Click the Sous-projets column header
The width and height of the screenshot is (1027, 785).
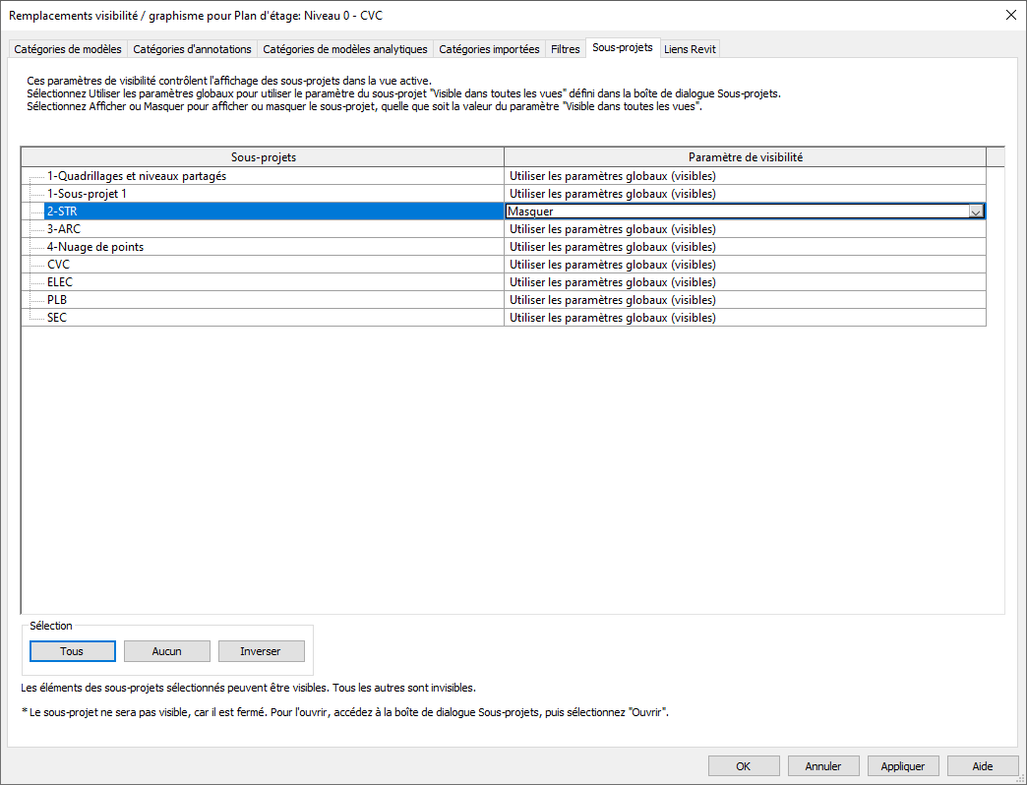click(263, 157)
